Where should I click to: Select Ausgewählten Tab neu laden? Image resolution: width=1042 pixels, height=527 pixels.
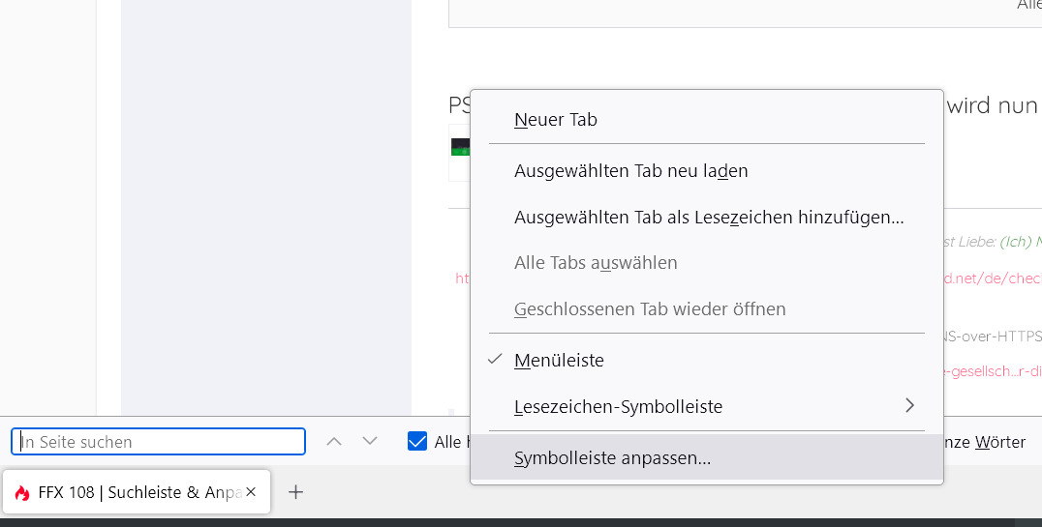pos(631,171)
